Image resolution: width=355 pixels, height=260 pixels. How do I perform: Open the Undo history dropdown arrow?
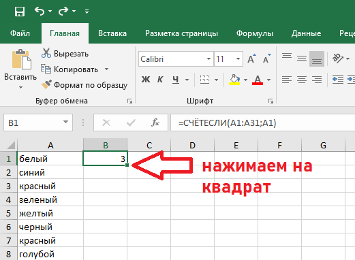[50, 11]
